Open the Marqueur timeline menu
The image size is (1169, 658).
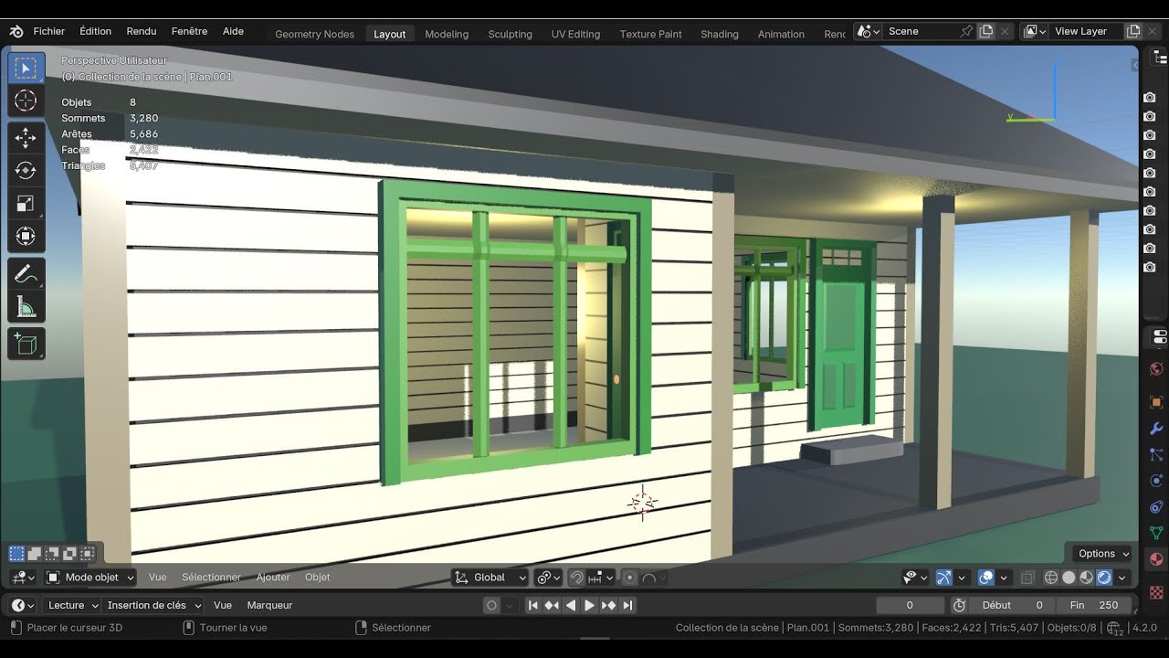click(269, 605)
